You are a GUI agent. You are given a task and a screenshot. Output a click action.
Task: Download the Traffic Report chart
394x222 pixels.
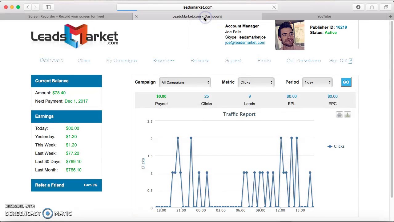(348, 115)
